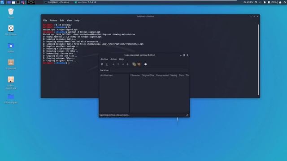Click the Open archive icon in xarchiver toolbar
Screen dimensions: 287x161
click(x=107, y=64)
